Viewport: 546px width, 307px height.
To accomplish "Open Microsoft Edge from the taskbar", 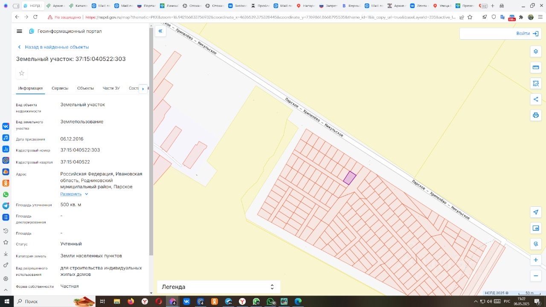I will pos(298,301).
